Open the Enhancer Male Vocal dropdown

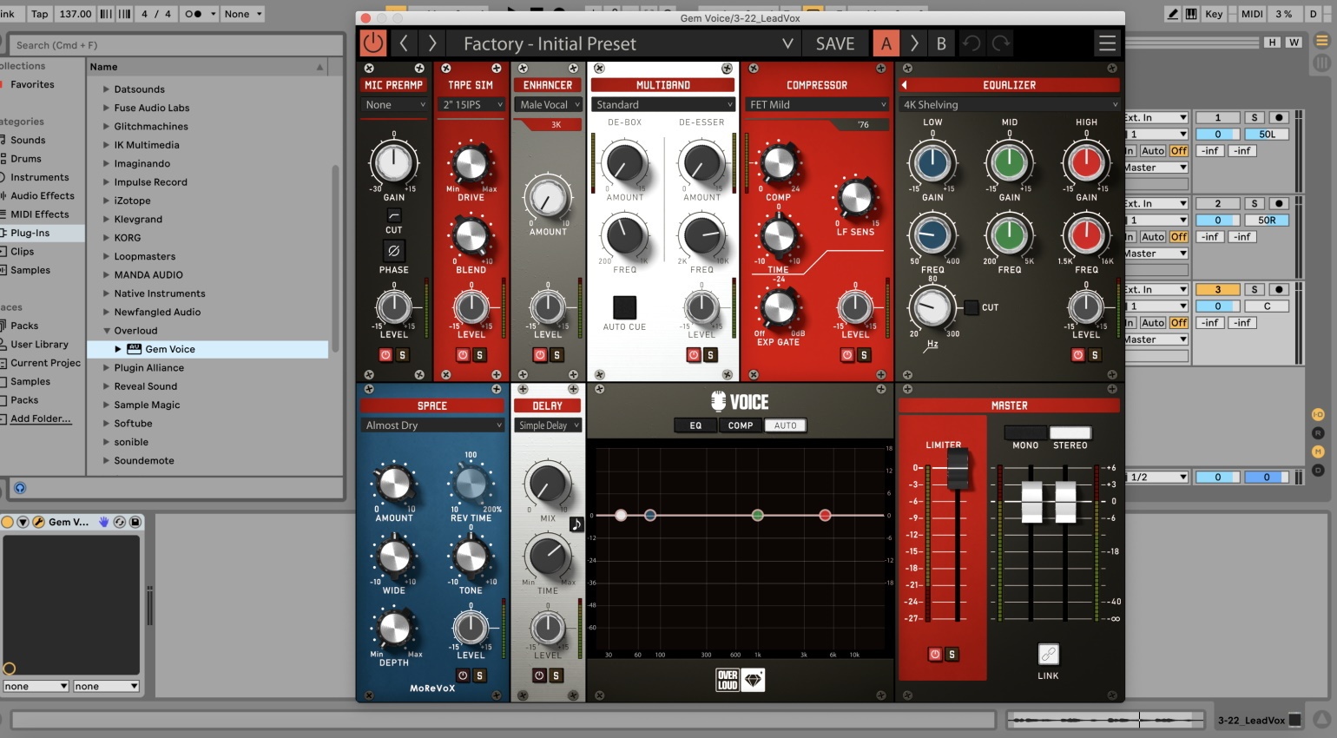(549, 104)
